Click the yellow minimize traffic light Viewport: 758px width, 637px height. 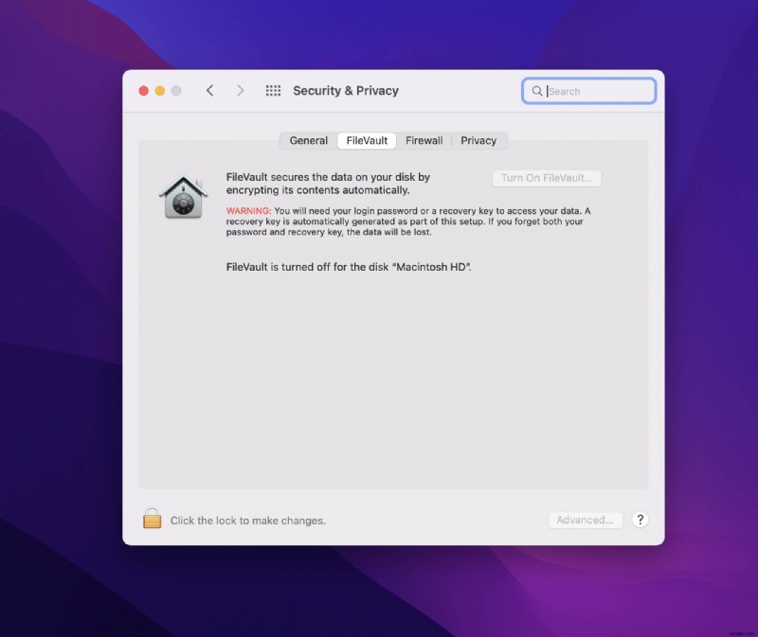click(157, 91)
